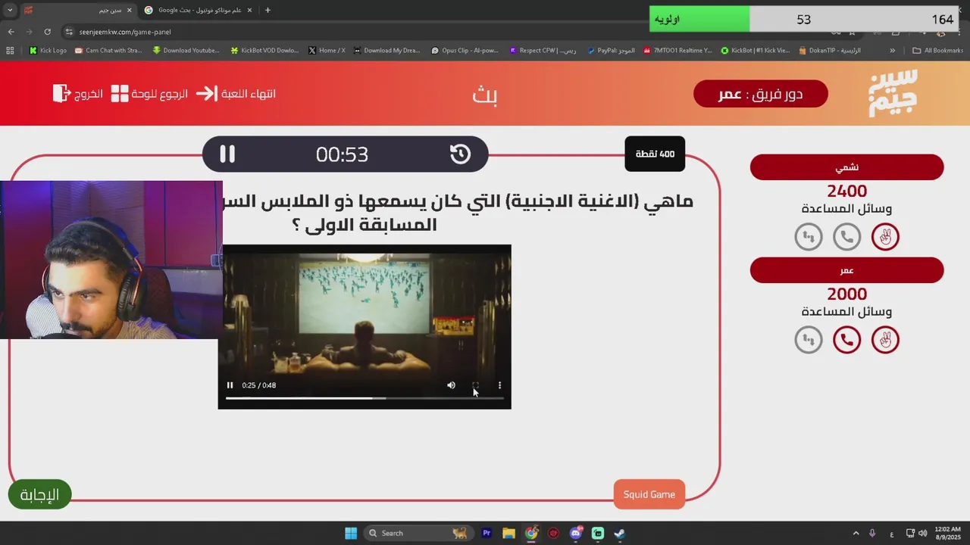This screenshot has width=970, height=545.
Task: Use نشمي team's phone call help icon
Action: pos(846,237)
